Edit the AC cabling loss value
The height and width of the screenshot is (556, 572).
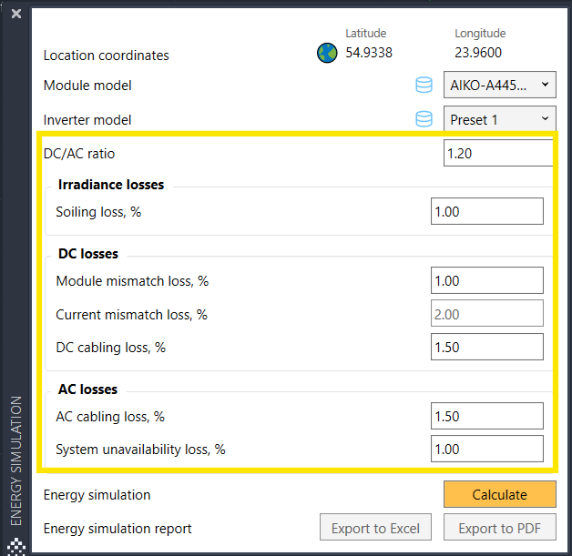tap(486, 416)
